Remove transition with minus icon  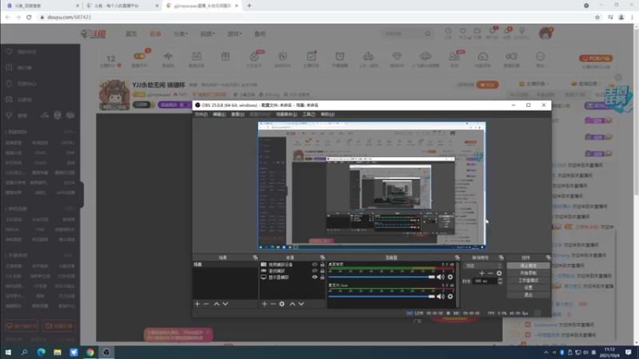tap(490, 274)
